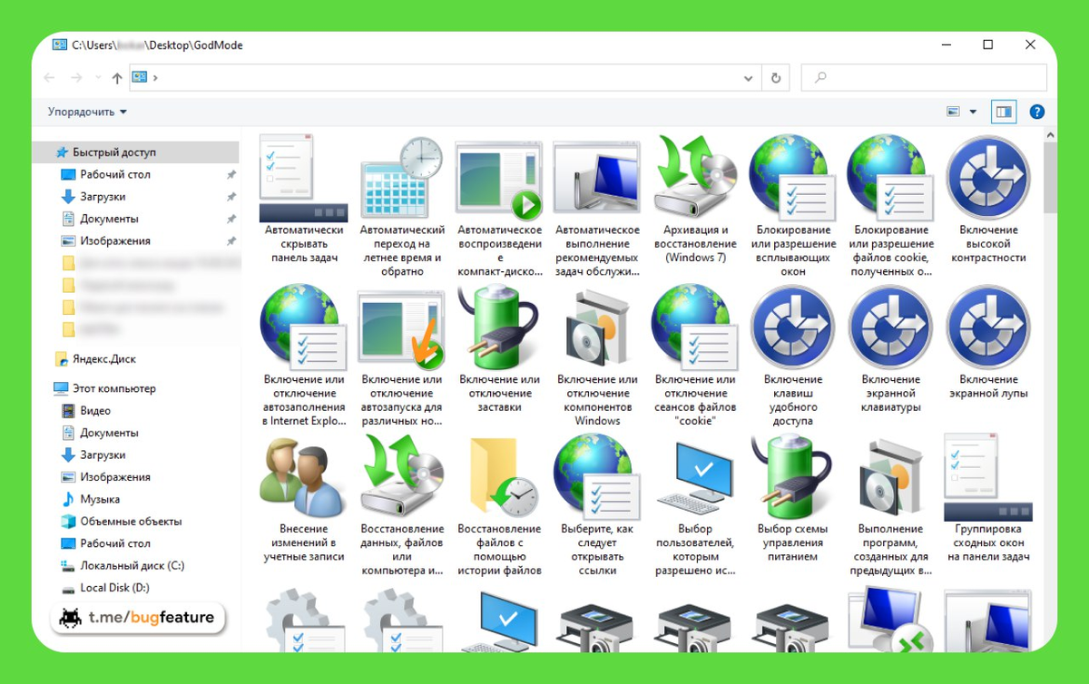Image resolution: width=1089 pixels, height=684 pixels.
Task: Select 'Быстрый доступ' in navigation pane
Action: click(136, 152)
